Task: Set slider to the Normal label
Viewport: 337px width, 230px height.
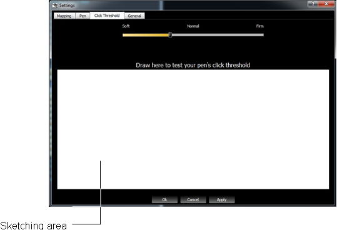Action: (x=193, y=26)
